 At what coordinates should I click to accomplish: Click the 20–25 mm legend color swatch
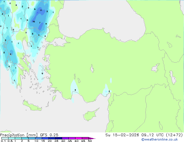52,138
